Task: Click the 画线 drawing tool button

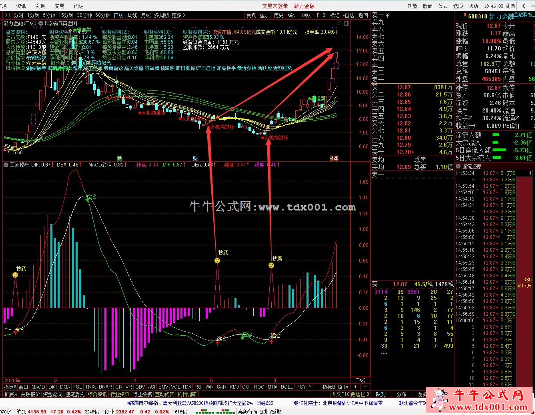Action: (307, 15)
